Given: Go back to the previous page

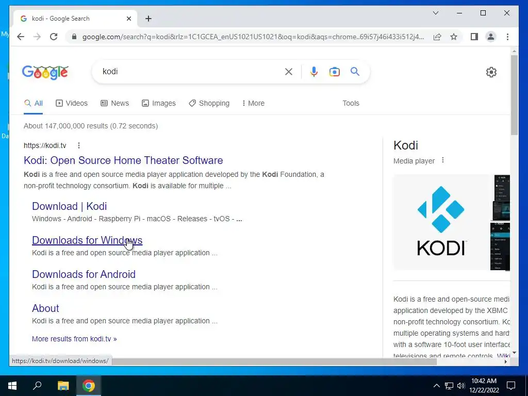Looking at the screenshot, I should [x=21, y=37].
